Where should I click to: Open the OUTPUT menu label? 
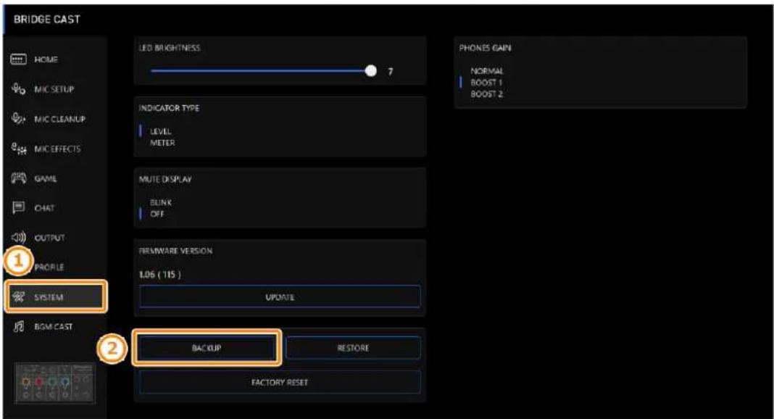point(49,237)
